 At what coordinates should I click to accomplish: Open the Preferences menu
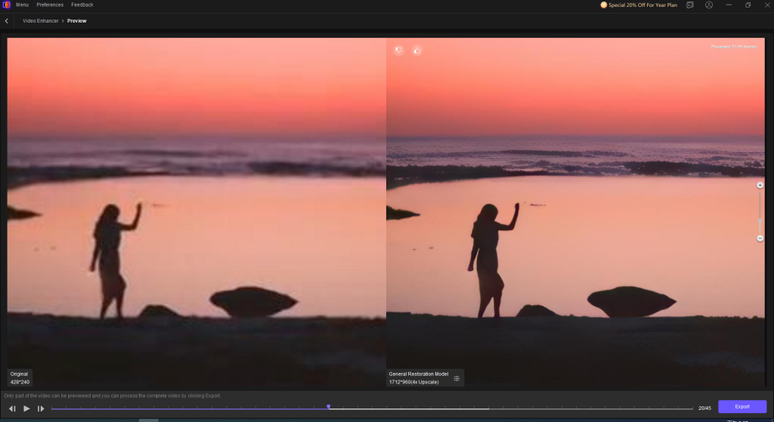[x=50, y=5]
